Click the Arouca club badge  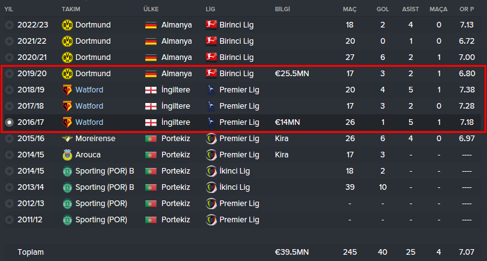pos(67,155)
